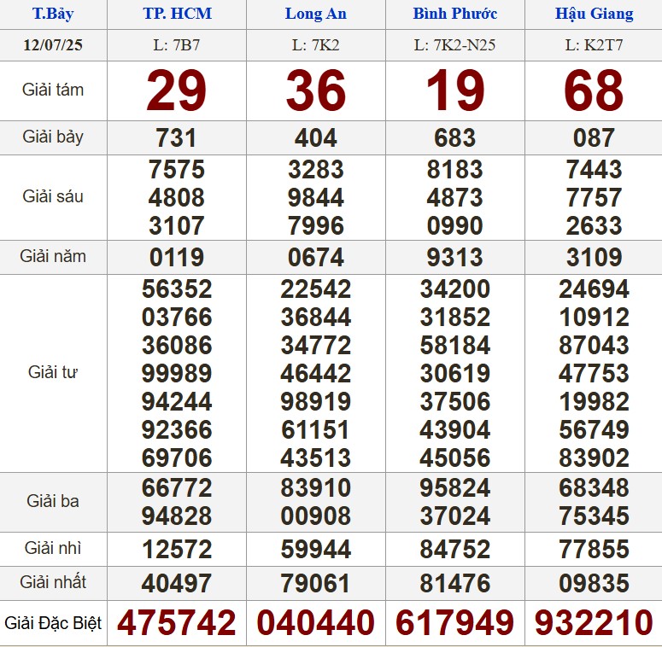
Task: Select Hậu Giang eighth prize number 68
Action: 594,90
